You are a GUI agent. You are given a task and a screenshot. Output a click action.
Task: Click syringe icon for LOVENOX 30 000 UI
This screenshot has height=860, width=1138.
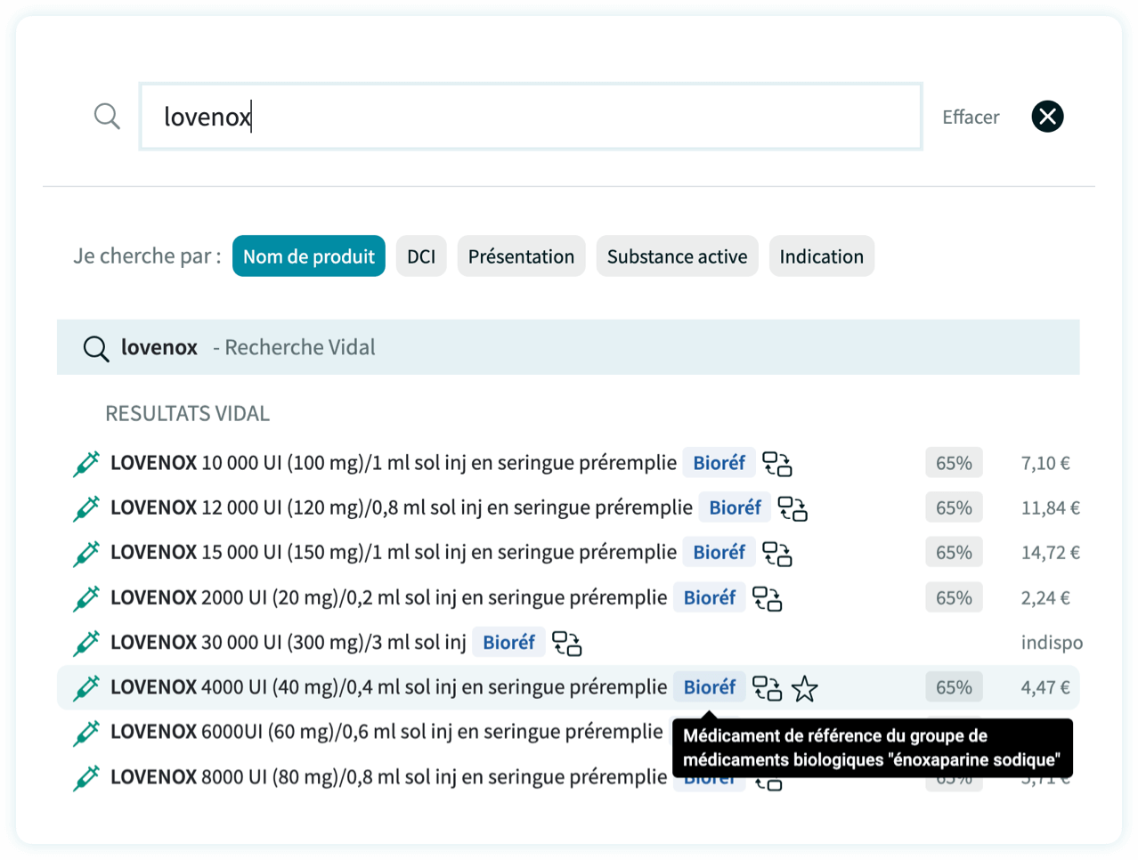pos(85,643)
